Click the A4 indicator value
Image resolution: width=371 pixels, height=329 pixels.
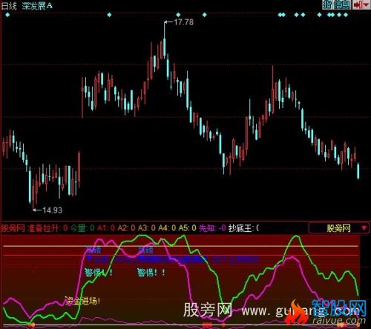167,228
